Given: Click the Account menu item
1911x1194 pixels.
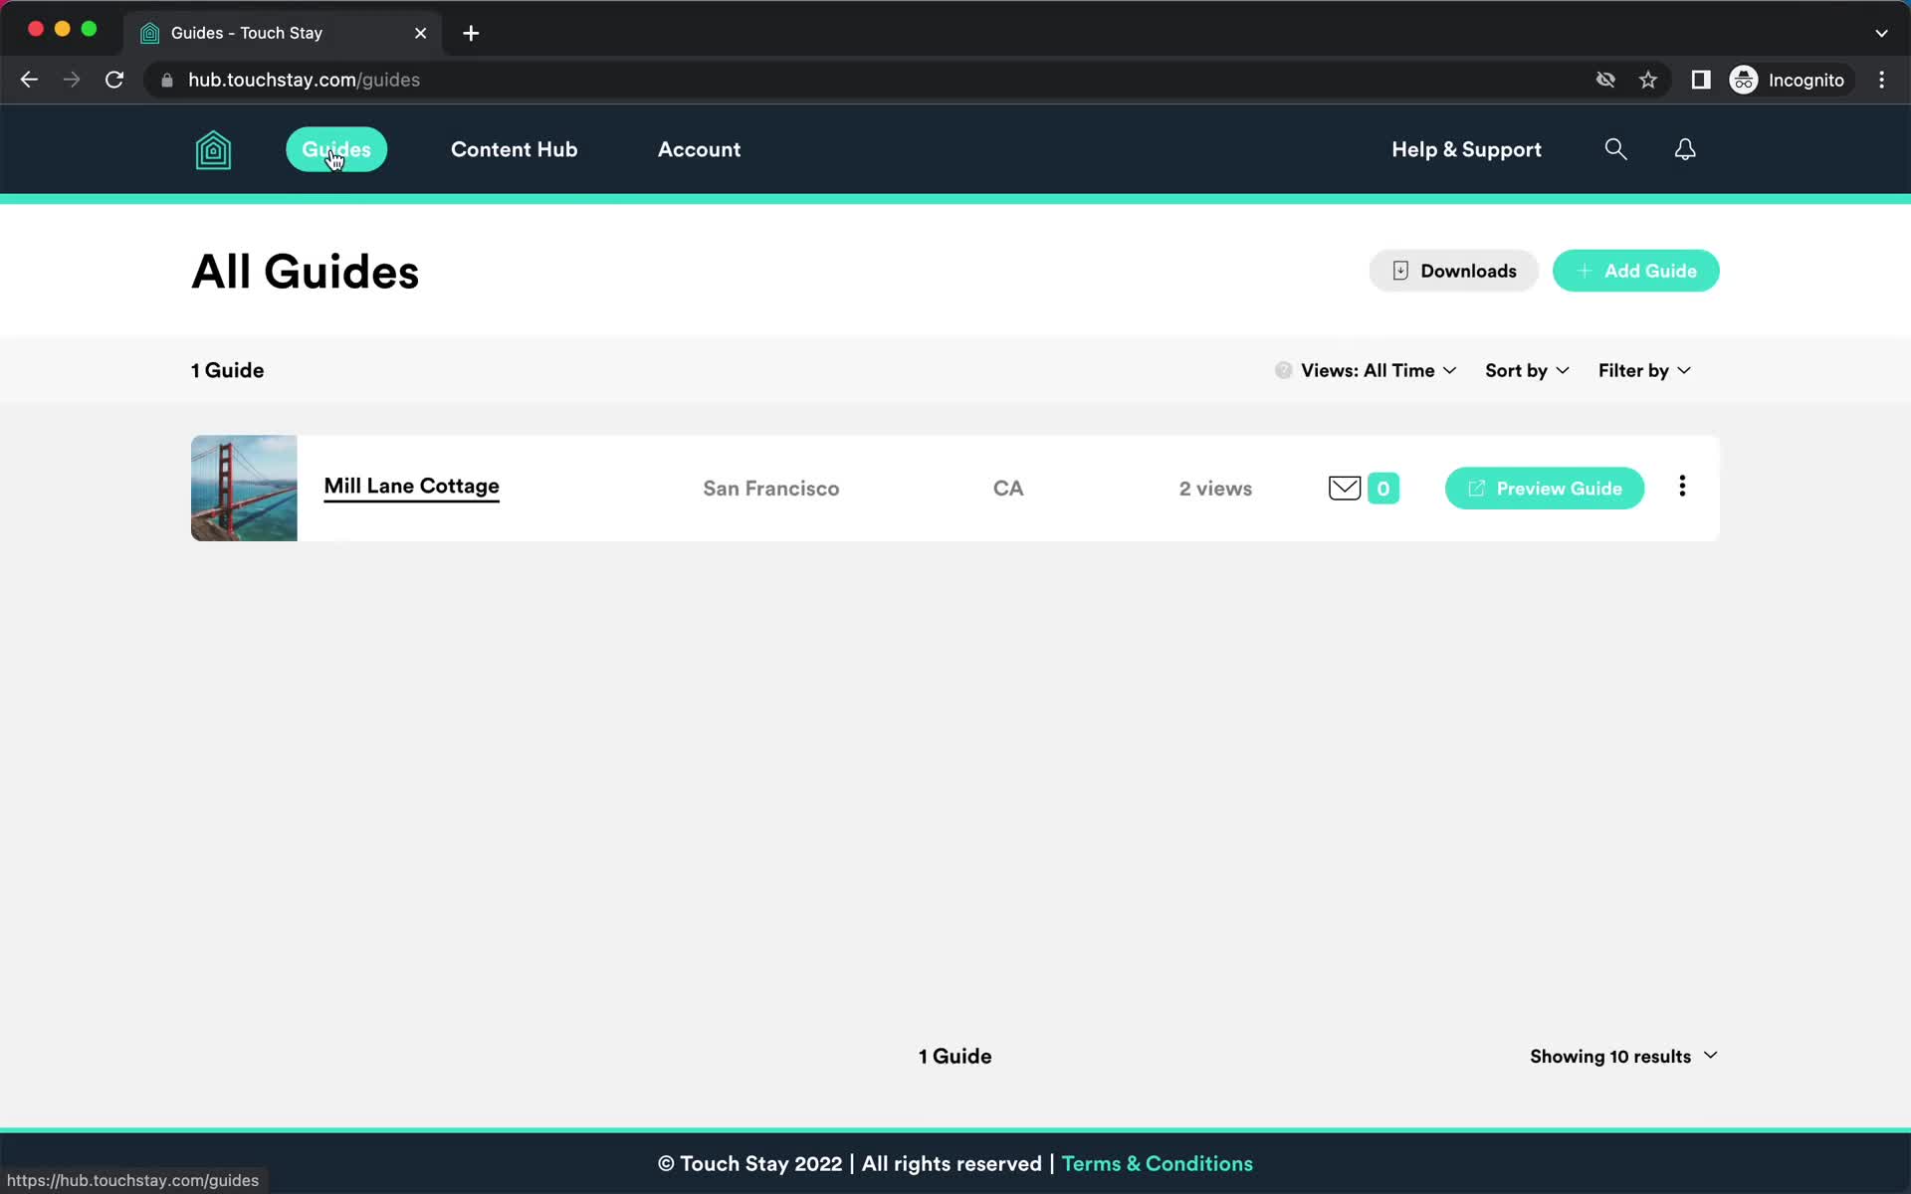Looking at the screenshot, I should [699, 148].
